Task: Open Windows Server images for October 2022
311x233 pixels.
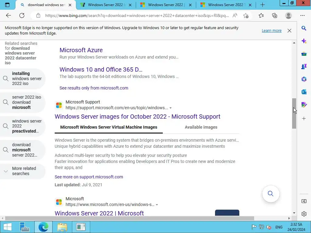Action: [x=138, y=116]
